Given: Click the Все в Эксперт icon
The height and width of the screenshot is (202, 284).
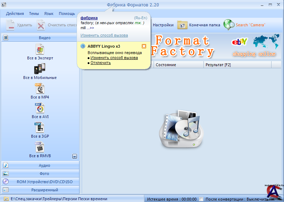Looking at the screenshot, I should coord(40,49).
